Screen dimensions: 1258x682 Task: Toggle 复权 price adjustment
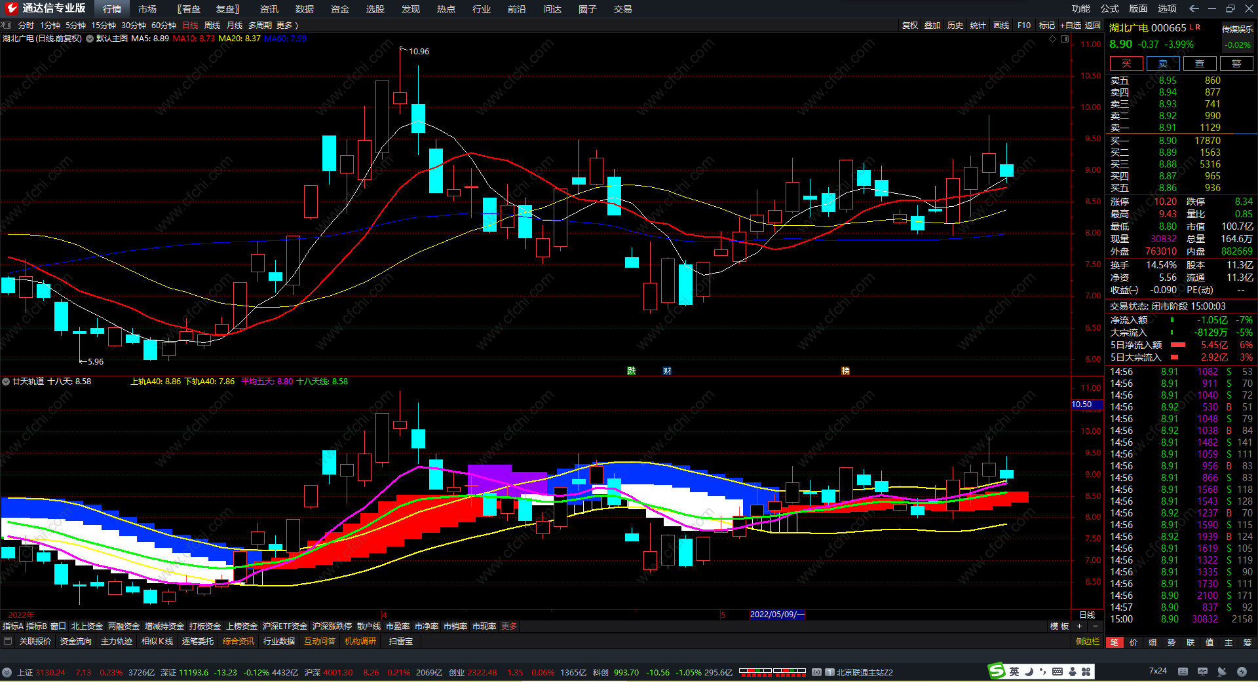[x=909, y=25]
